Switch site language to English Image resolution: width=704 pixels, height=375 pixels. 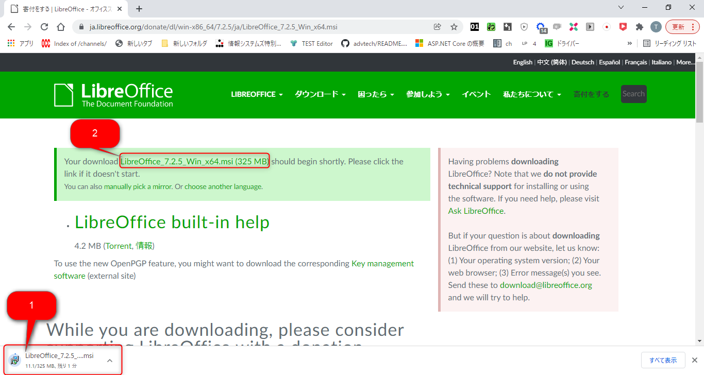click(523, 62)
